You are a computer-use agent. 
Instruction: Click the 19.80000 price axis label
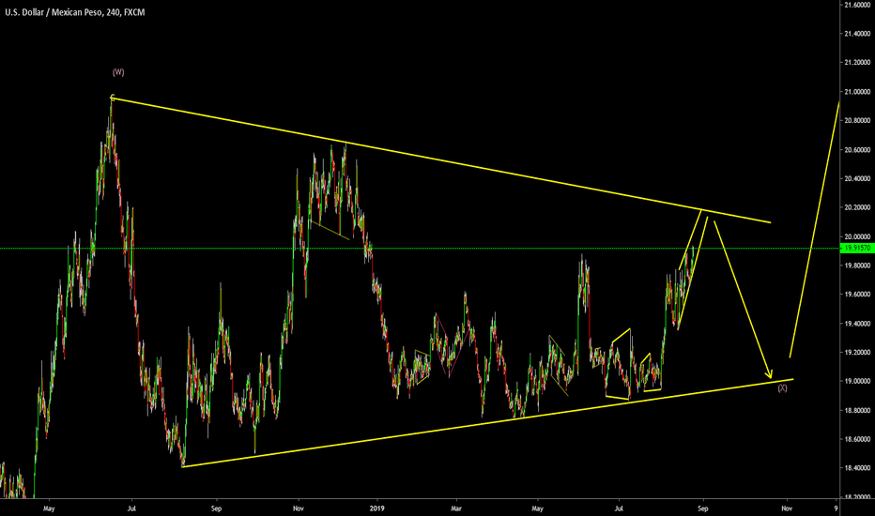pyautogui.click(x=857, y=266)
